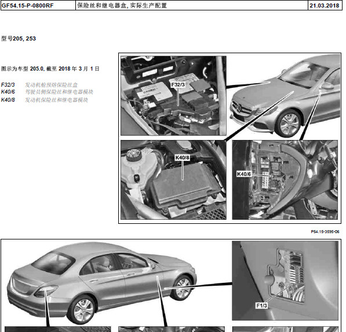Viewport: 346px width, 332px height.
Task: Click the document code GF54.15-P-0800RF
Action: point(28,6)
